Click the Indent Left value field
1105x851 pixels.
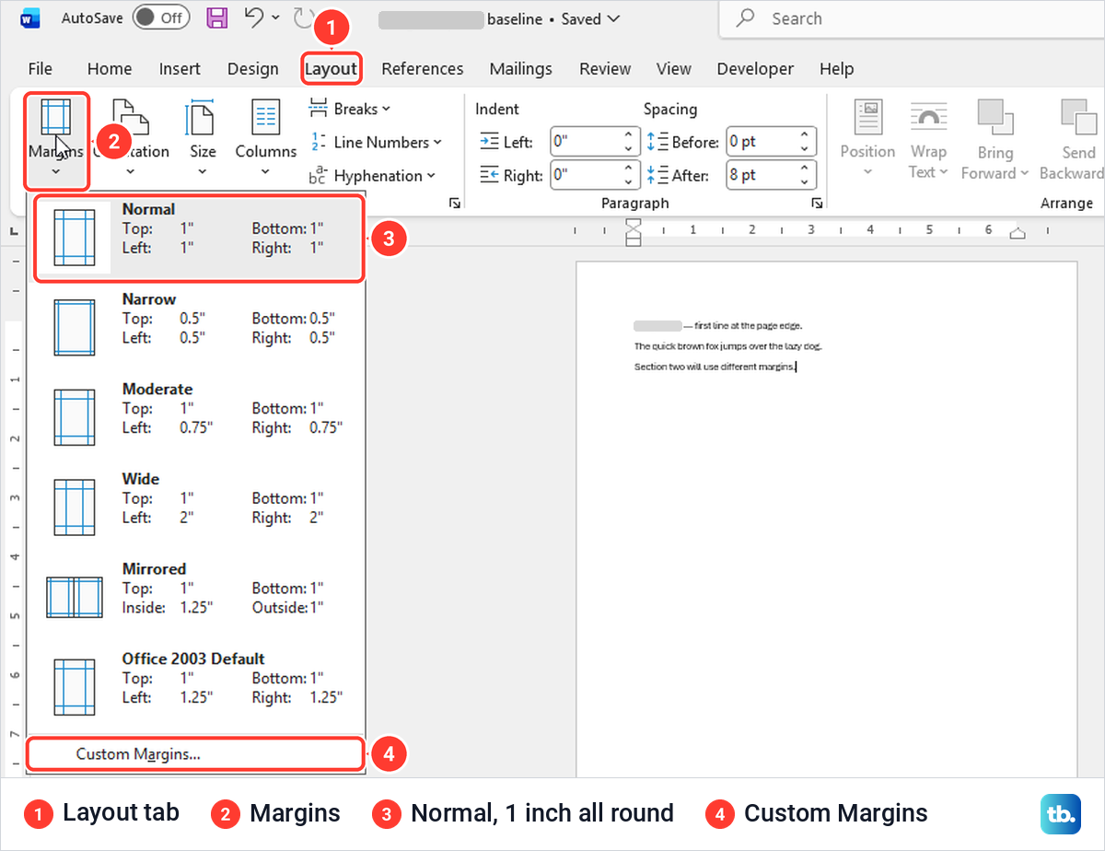coord(586,142)
